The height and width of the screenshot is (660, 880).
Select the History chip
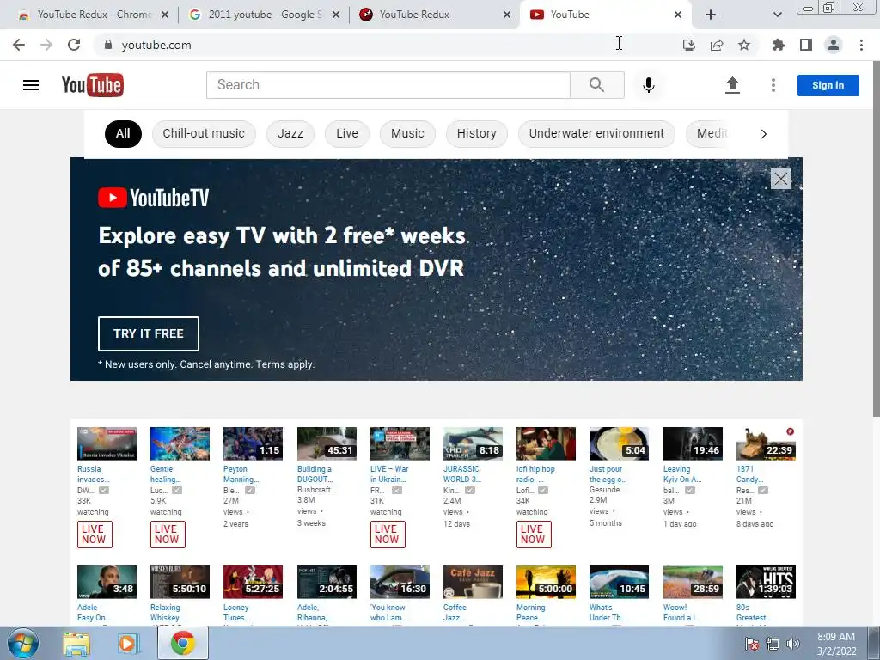click(476, 133)
